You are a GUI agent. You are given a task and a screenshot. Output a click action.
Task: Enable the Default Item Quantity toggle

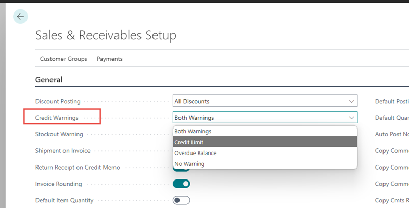click(182, 200)
